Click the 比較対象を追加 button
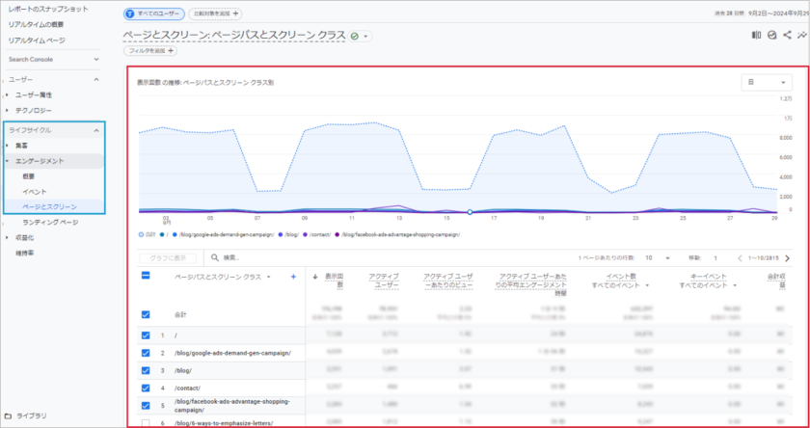This screenshot has height=428, width=810. 216,13
